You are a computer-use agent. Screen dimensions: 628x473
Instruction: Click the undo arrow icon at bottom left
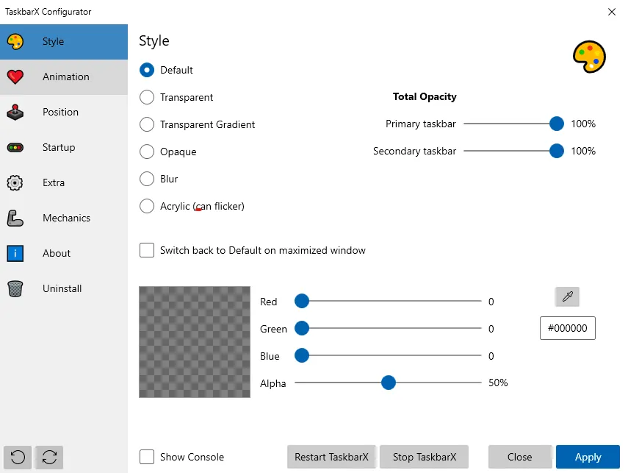pos(18,458)
